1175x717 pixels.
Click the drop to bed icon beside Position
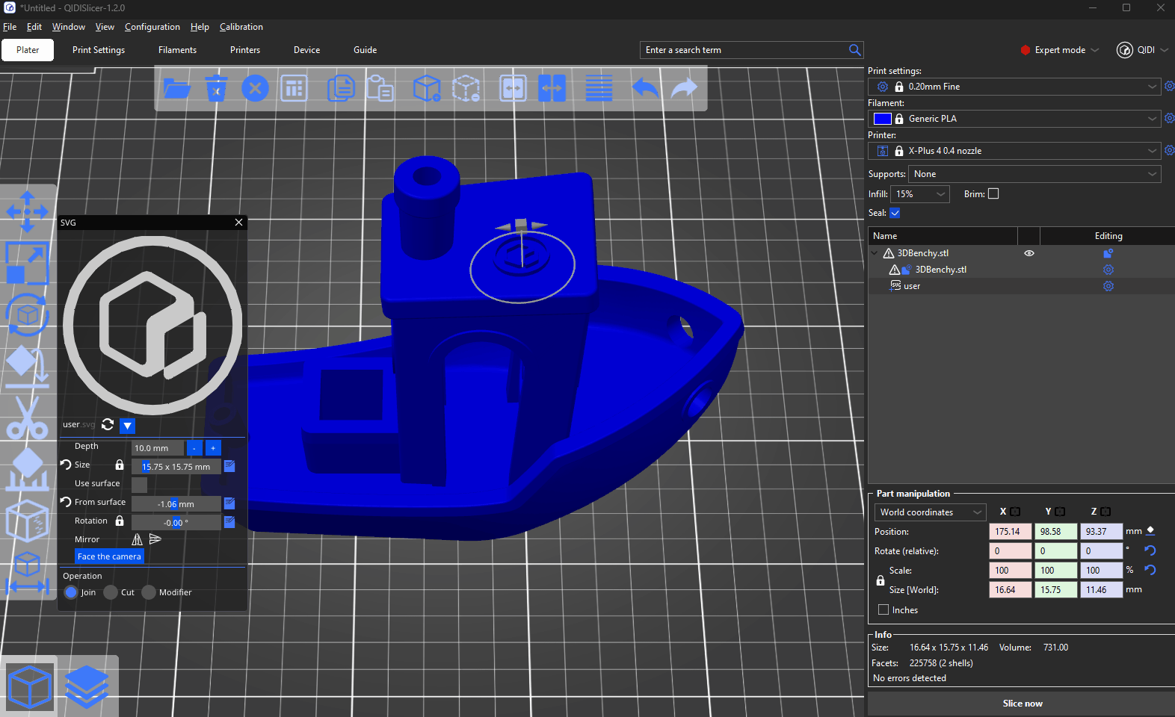[1150, 531]
